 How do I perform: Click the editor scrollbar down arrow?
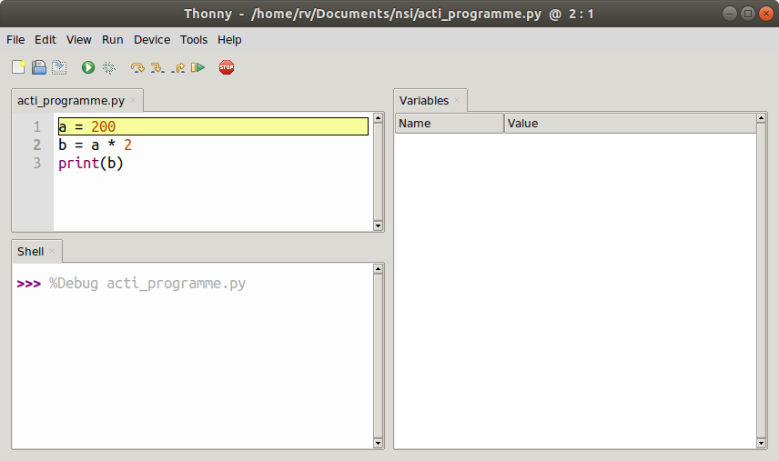tap(378, 225)
